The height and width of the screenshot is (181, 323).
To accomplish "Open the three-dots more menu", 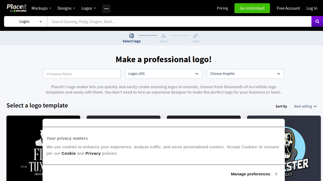I will coord(106,9).
